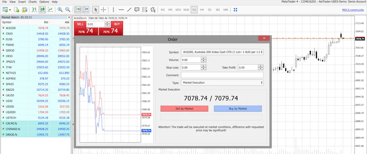The width and height of the screenshot is (367, 154).
Task: Select GER30 in the Market Watch list
Action: coord(11,50)
